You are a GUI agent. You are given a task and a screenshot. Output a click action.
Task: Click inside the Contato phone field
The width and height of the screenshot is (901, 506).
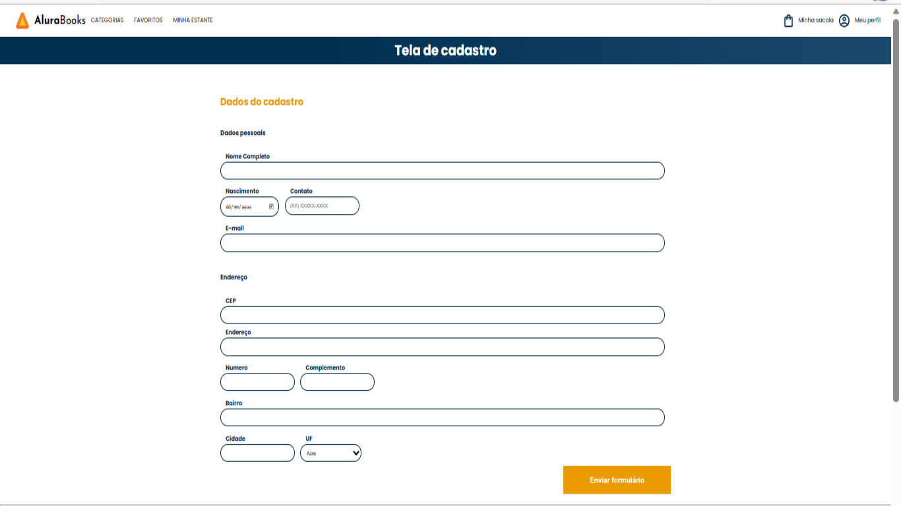(x=322, y=206)
